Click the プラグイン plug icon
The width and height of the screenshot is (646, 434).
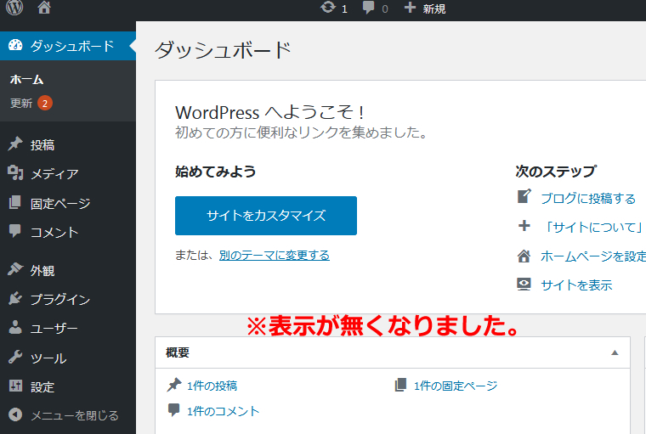[15, 298]
